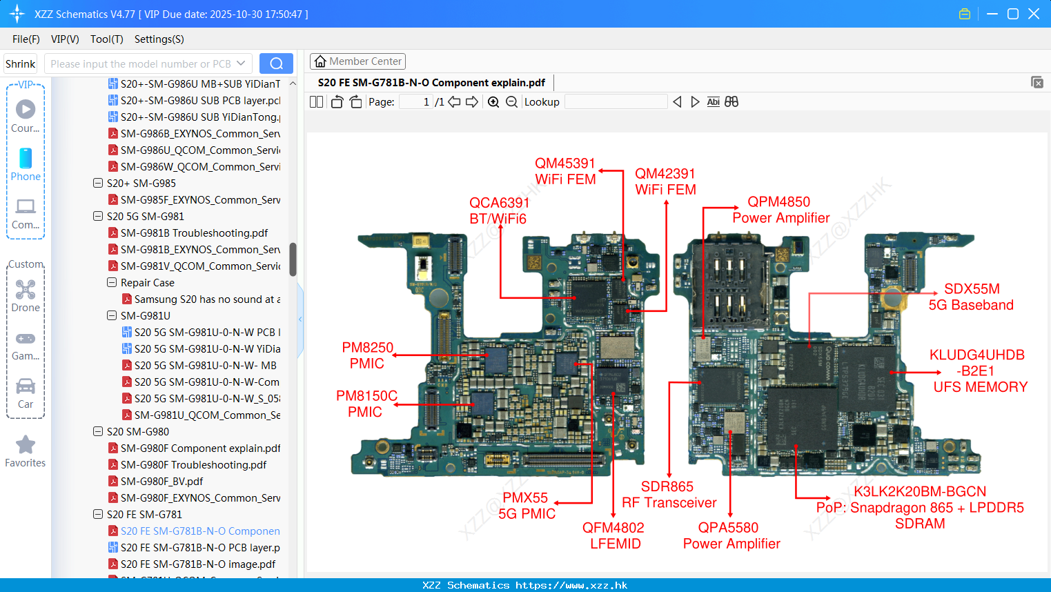Click the tree scroll-up arrow

pyautogui.click(x=293, y=83)
